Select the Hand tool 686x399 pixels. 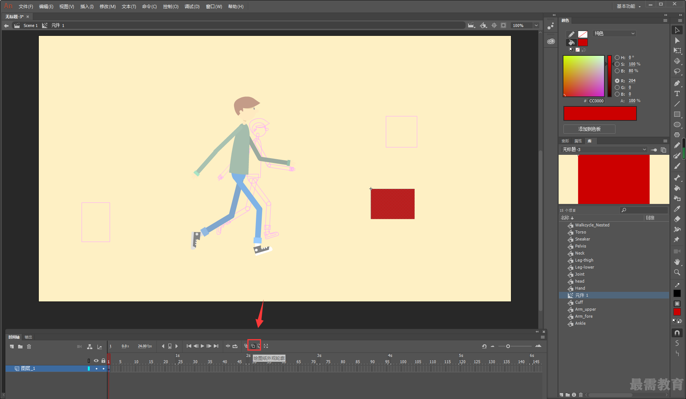click(x=677, y=262)
